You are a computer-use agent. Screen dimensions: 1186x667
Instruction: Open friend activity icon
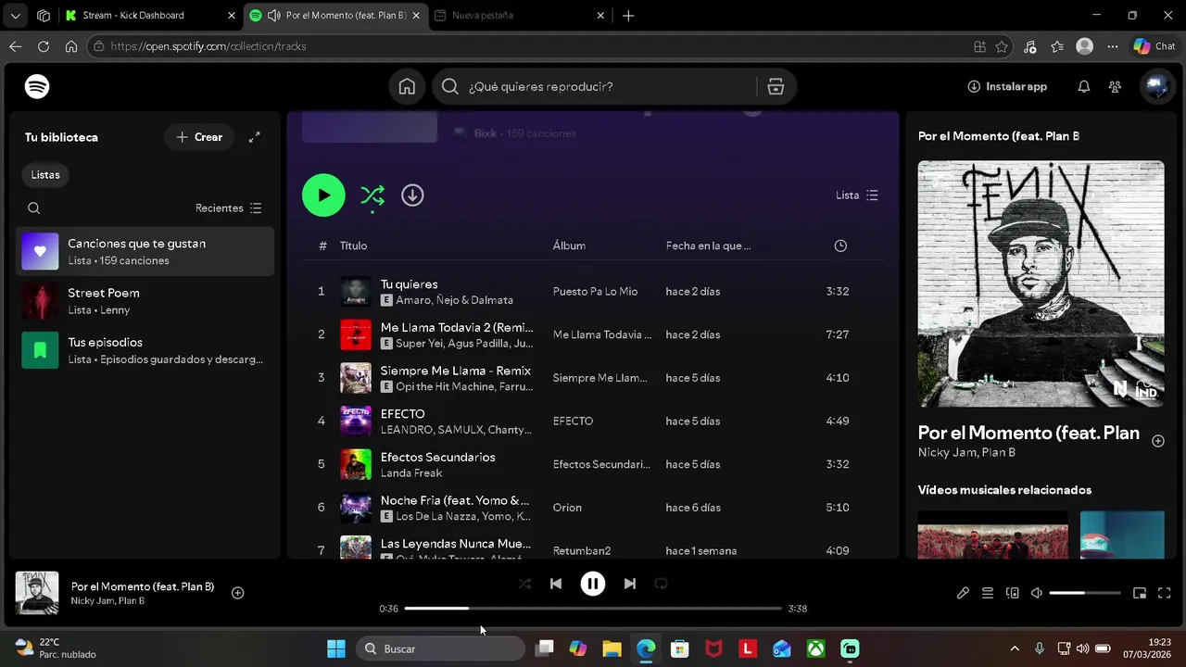point(1115,86)
